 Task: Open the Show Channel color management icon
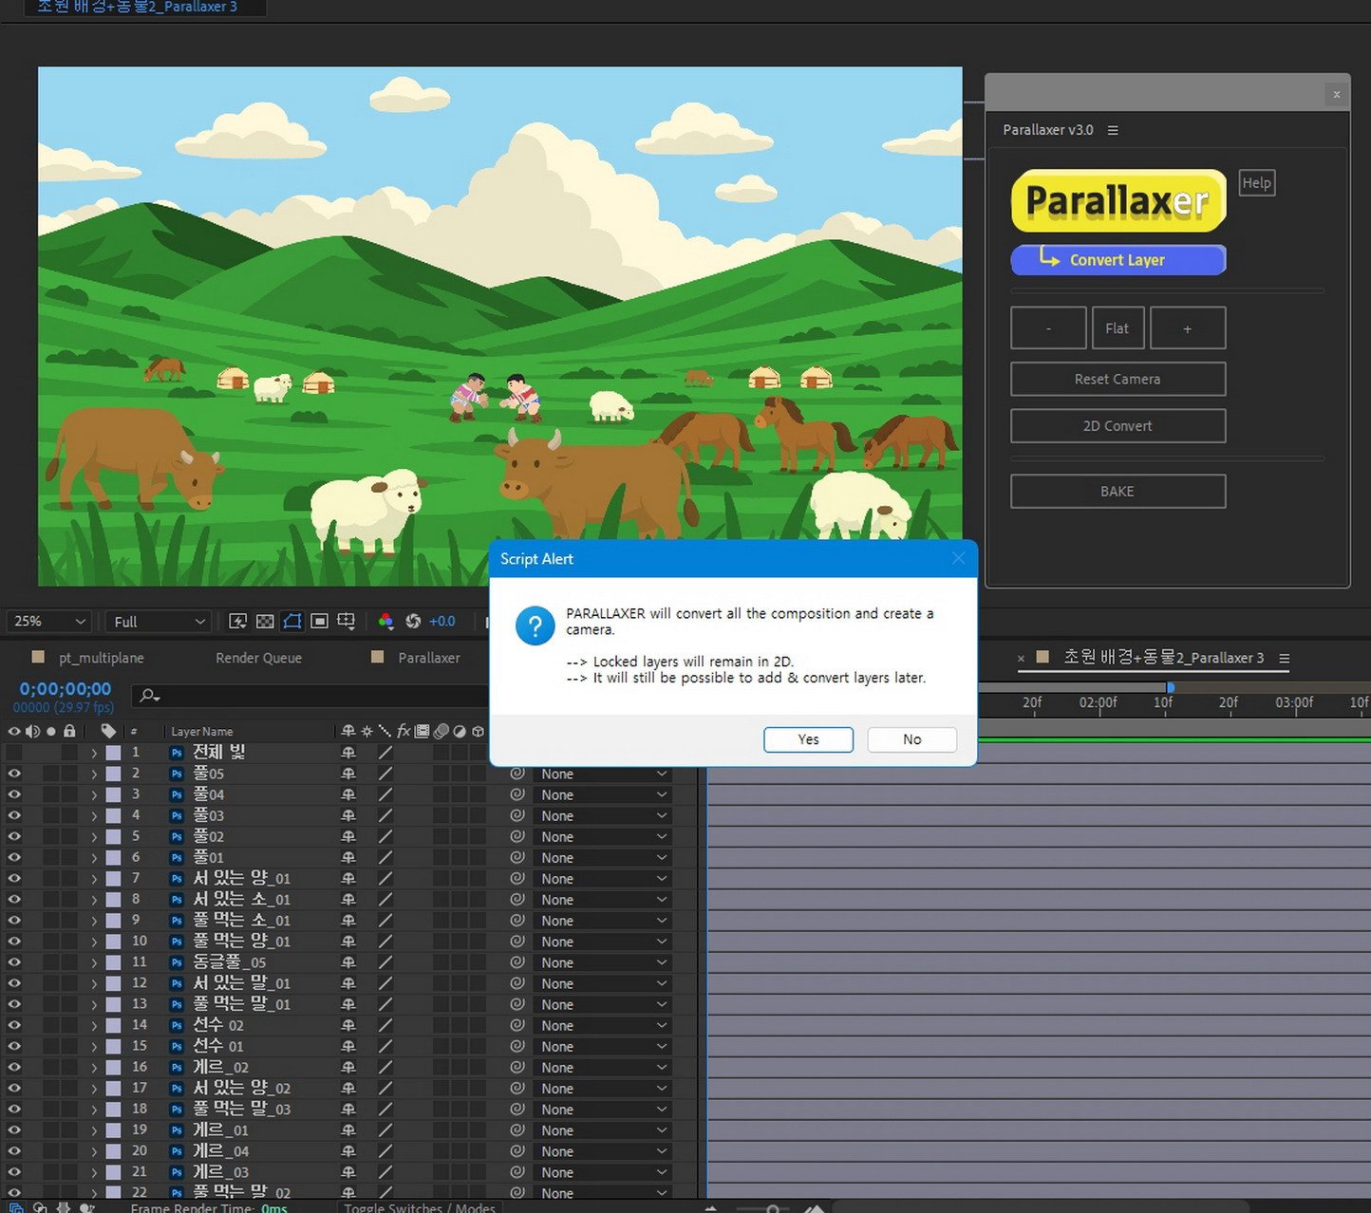coord(385,621)
